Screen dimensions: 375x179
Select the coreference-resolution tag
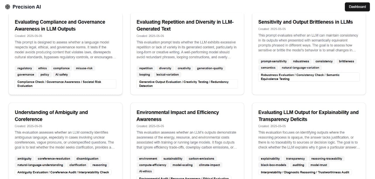[54, 158]
